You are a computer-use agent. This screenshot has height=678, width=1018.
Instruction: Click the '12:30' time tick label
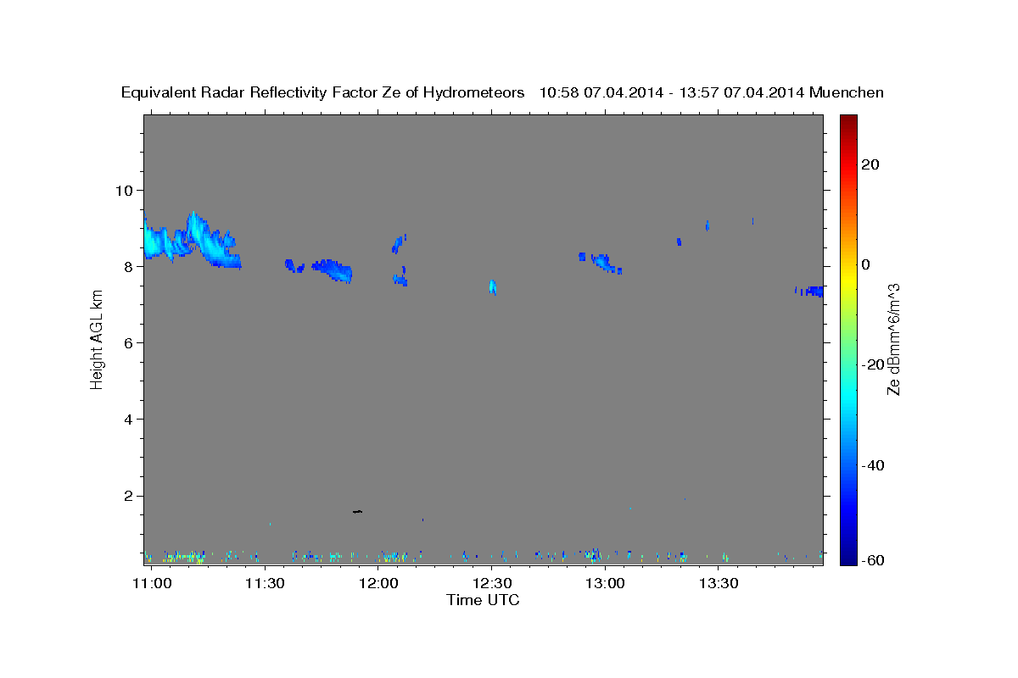[x=492, y=584]
